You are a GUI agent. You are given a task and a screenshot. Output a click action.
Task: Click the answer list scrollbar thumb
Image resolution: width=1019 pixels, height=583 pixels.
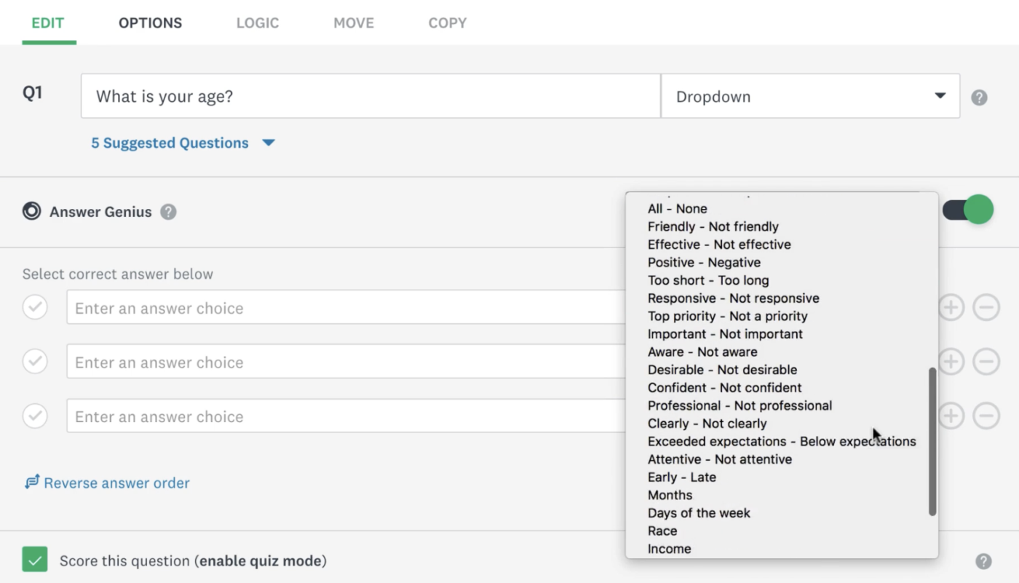pyautogui.click(x=932, y=442)
